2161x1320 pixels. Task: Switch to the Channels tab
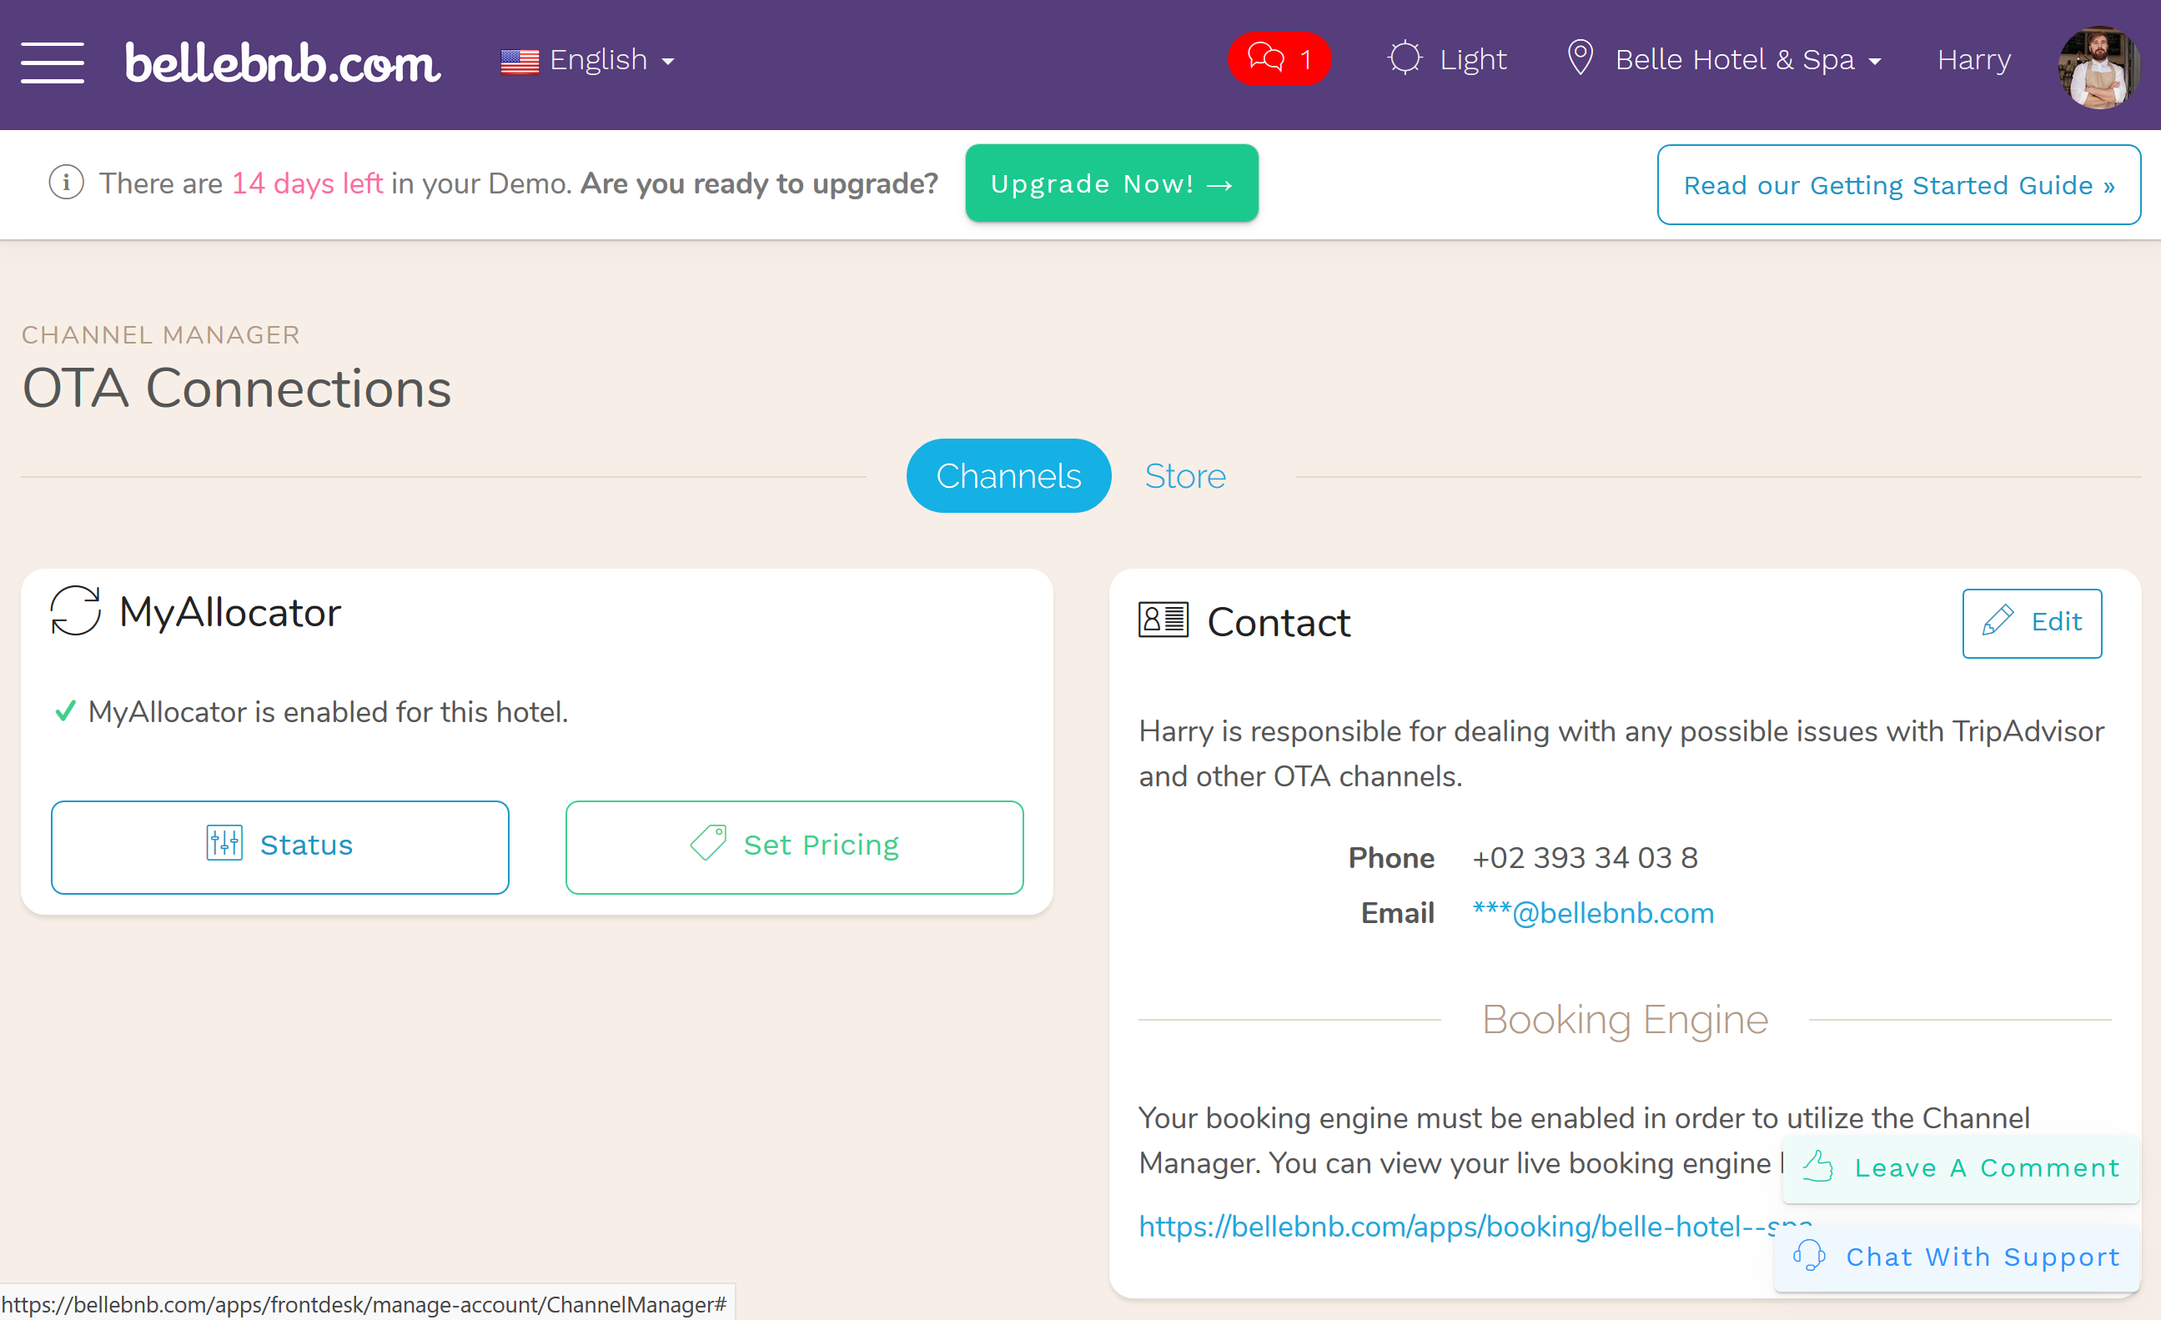pos(1008,475)
